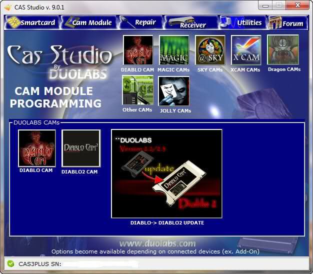The width and height of the screenshot is (313, 274).
Task: Select DIABLO2 CAM in the DUOLABS CAMs panel
Action: tap(80, 148)
